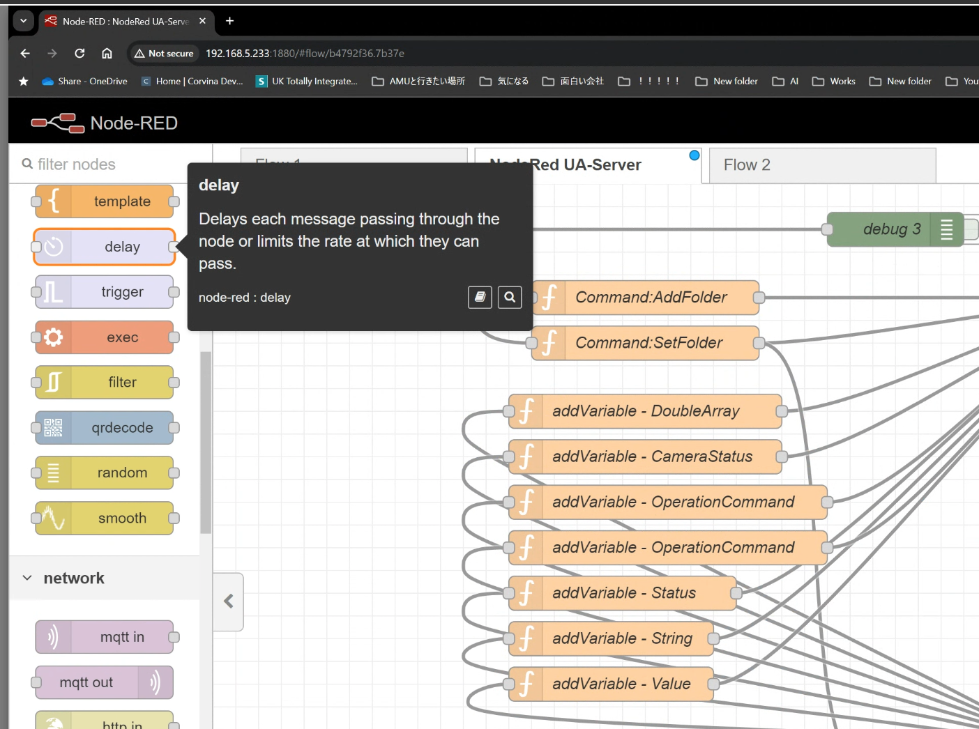Screen dimensions: 979x729
Task: Open the 面白い会社 bookmarks folder
Action: coord(573,82)
